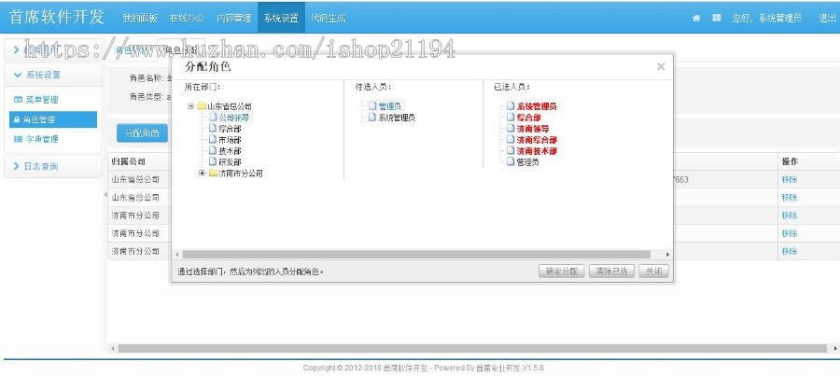Click the document icon beside 综合部 under 所在部门

(x=213, y=128)
